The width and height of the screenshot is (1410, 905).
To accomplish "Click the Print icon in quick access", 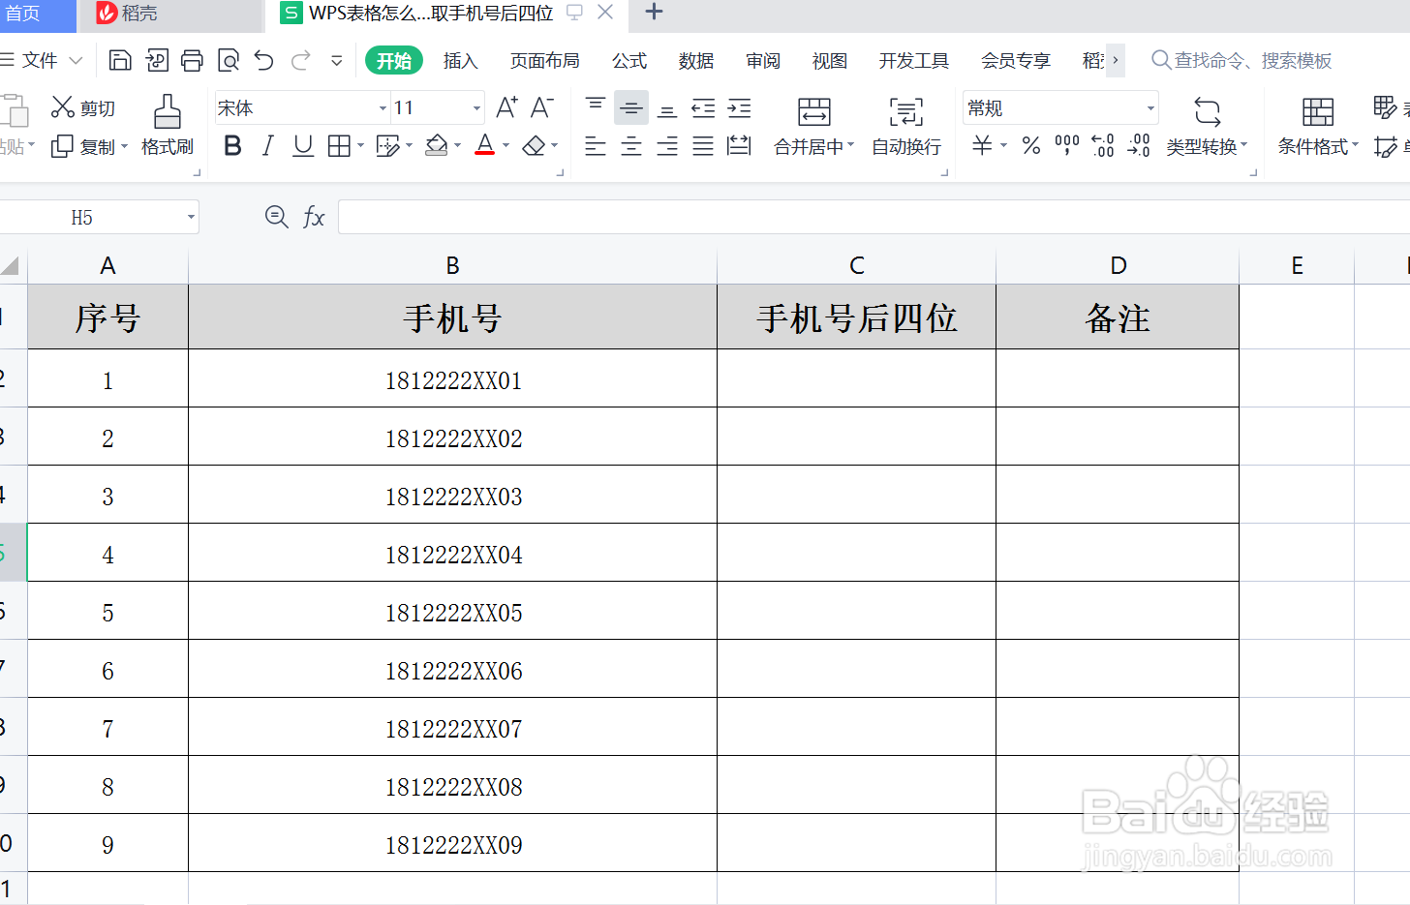I will 192,60.
